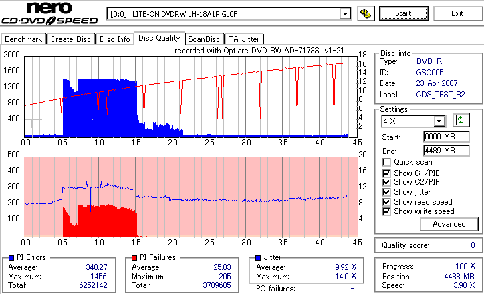Click the Exit button
Screen dimensions: 484x294
[x=457, y=13]
